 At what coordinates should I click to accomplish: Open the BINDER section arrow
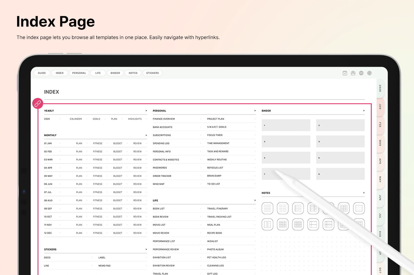tap(364, 111)
